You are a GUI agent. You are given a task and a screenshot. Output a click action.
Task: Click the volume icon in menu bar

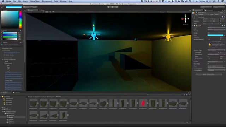pos(186,1)
